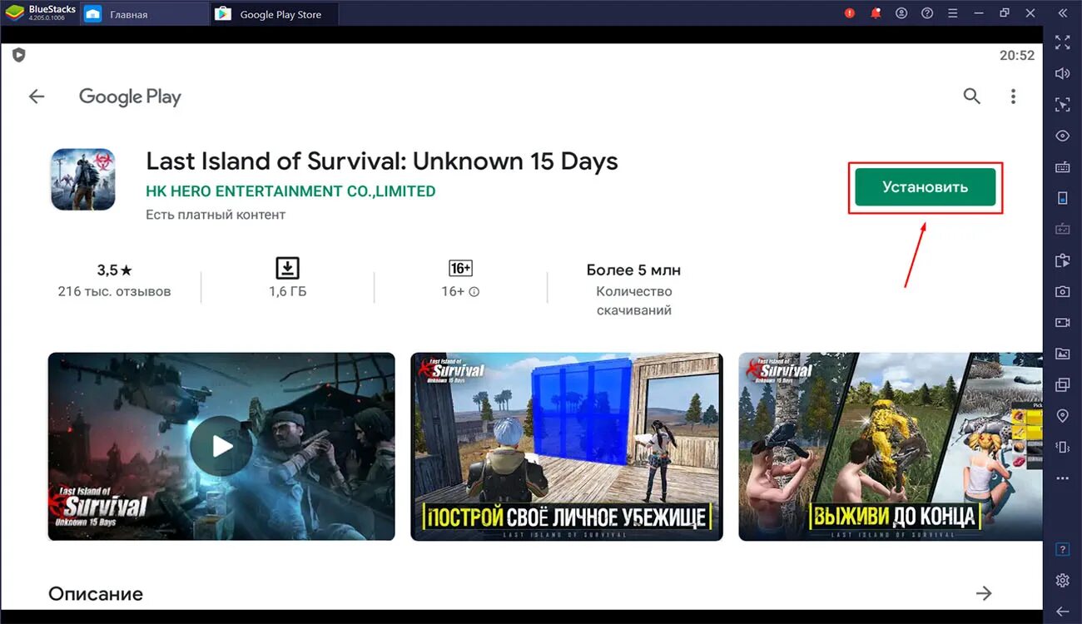
Task: Click the 1,6 ГБ download size icon
Action: pyautogui.click(x=287, y=268)
